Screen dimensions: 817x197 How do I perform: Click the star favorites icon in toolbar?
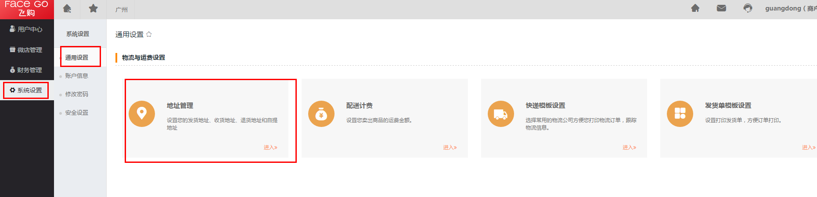pos(93,9)
